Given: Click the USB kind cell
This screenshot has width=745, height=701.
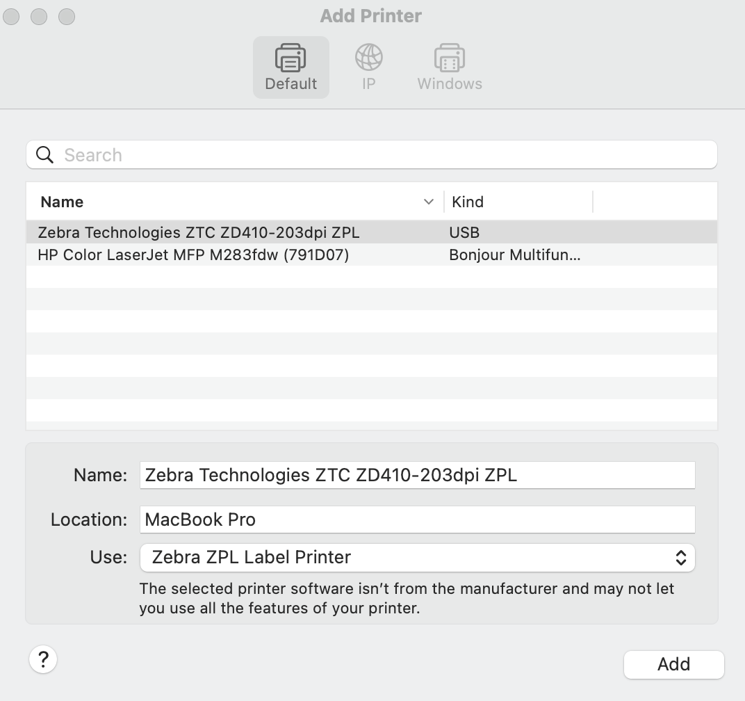Looking at the screenshot, I should pos(464,232).
